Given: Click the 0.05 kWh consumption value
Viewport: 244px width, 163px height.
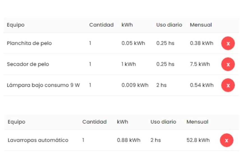Looking at the screenshot, I should [133, 43].
